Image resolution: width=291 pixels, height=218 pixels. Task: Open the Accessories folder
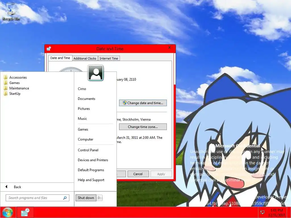coord(15,77)
